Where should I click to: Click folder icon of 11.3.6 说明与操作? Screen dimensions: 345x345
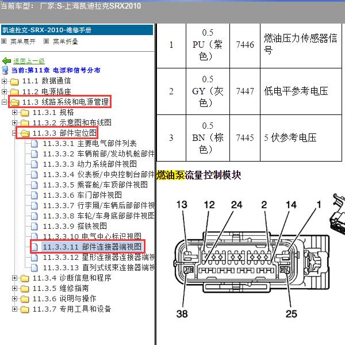pos(25,299)
